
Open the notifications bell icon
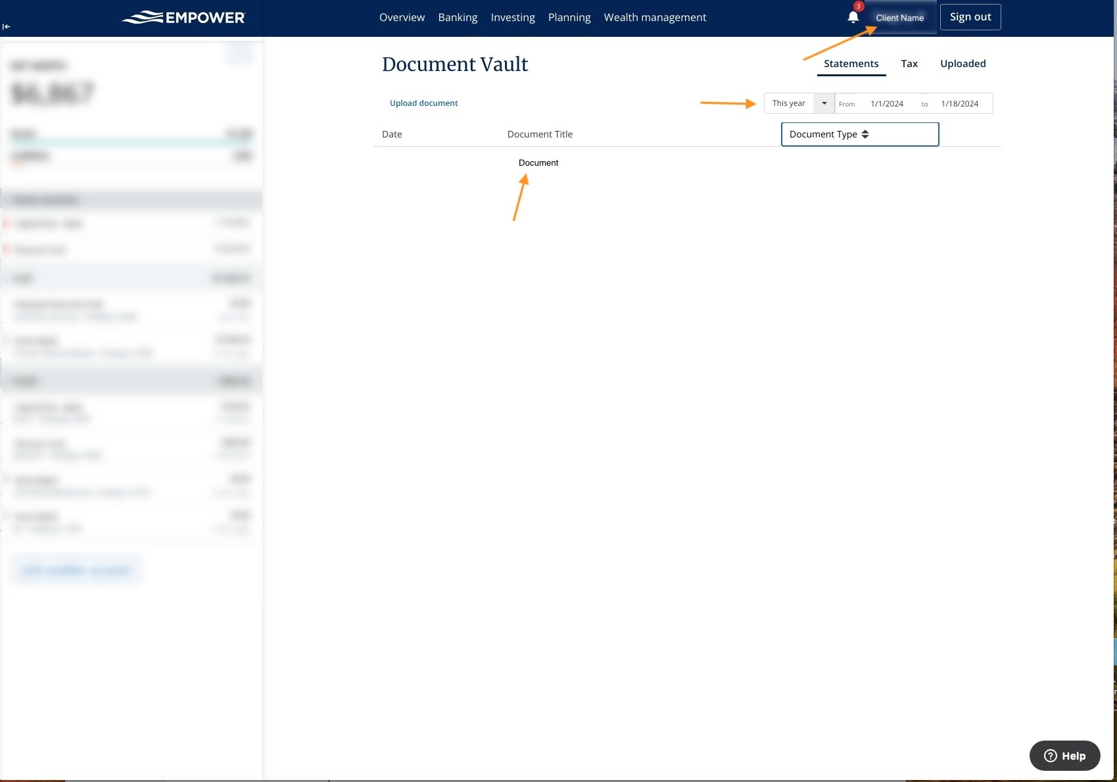tap(853, 16)
